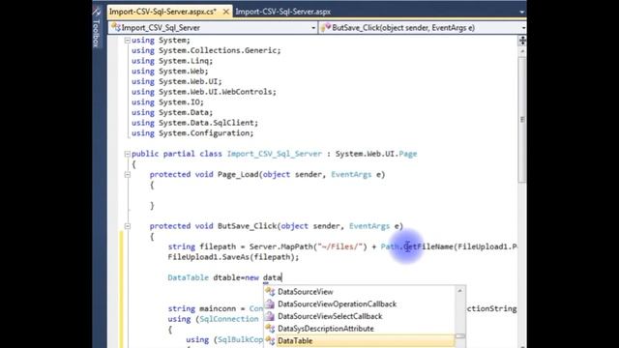Click IntelliSense list scroll up arrow
The height and width of the screenshot is (348, 619).
tap(460, 291)
